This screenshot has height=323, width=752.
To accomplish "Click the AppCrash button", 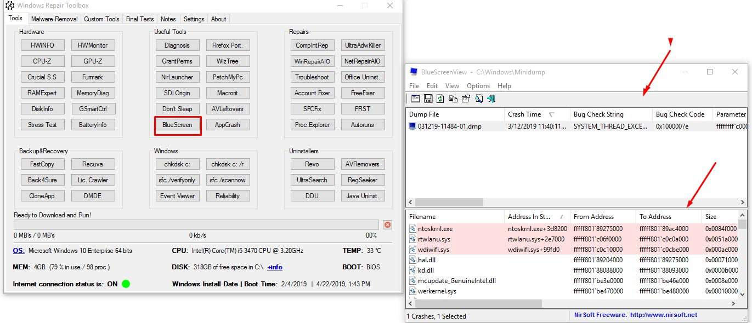I will [228, 125].
